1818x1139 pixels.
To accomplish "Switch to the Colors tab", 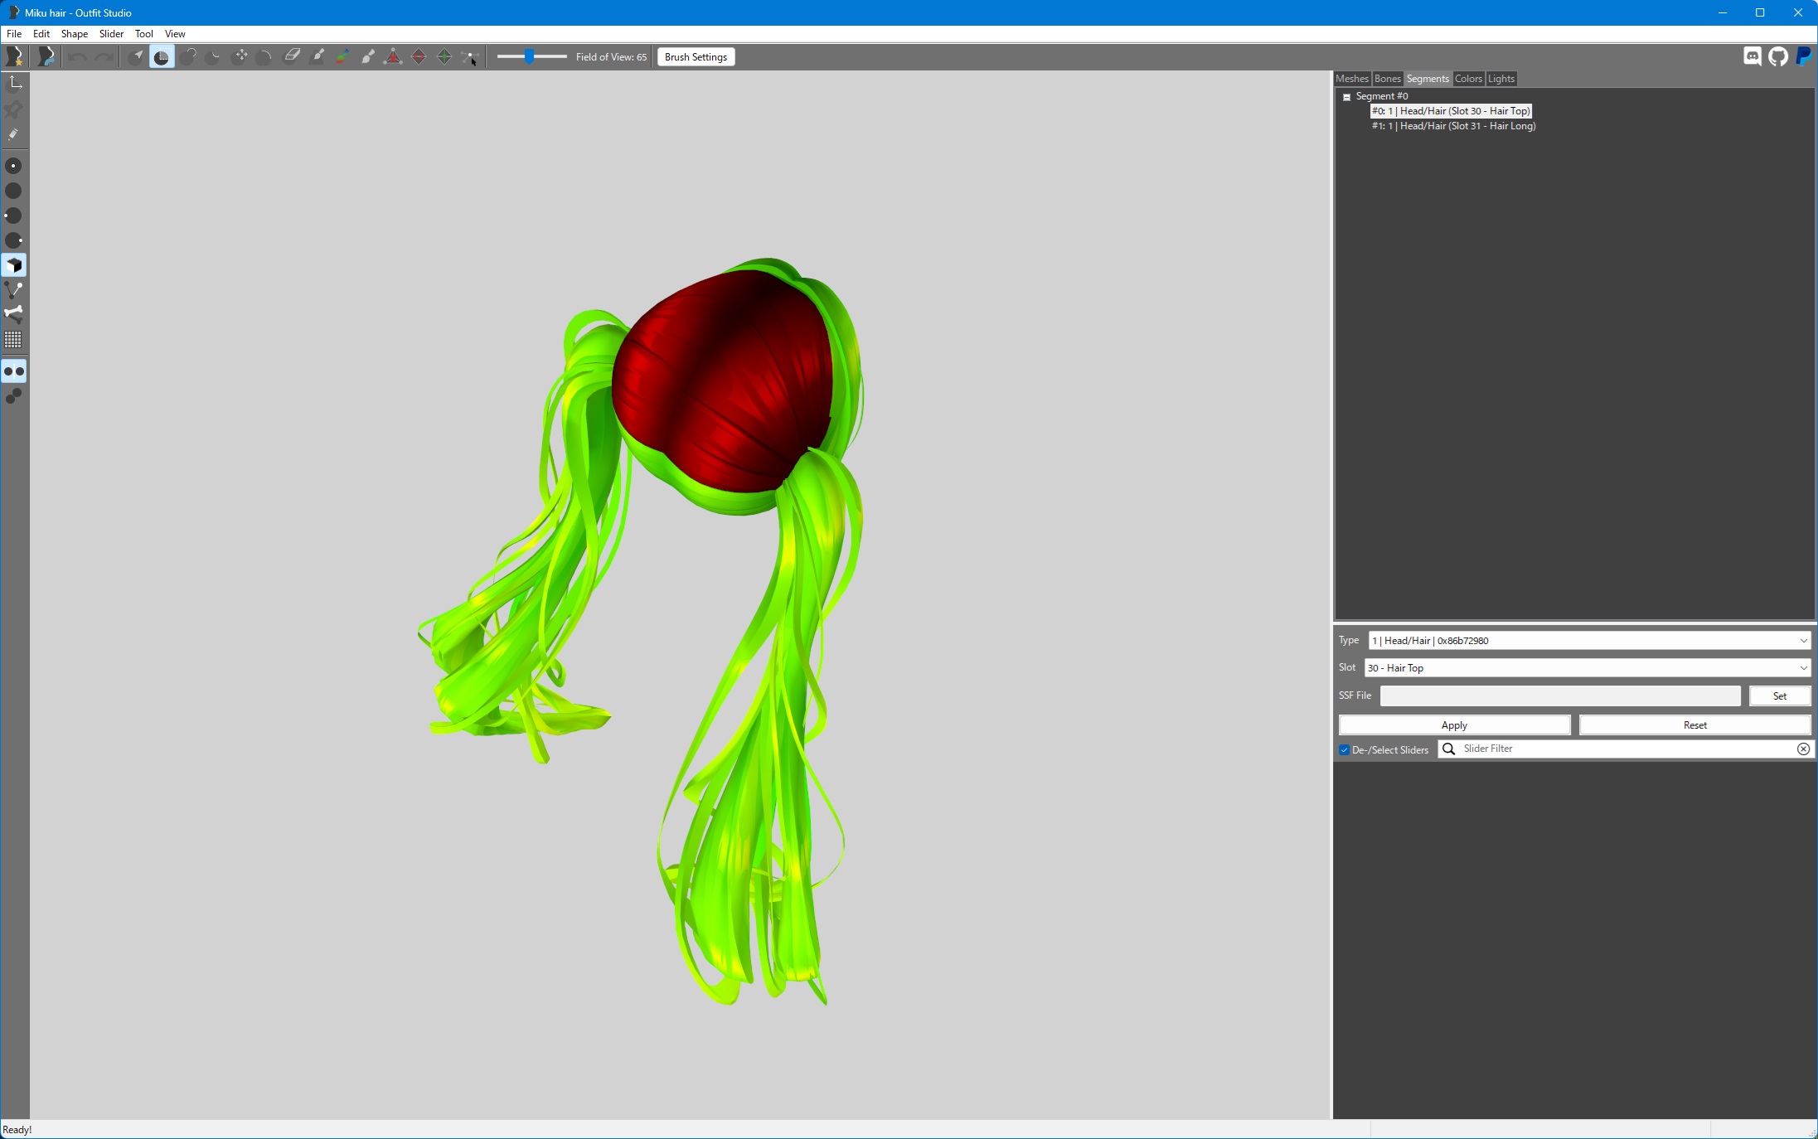I will (x=1468, y=79).
